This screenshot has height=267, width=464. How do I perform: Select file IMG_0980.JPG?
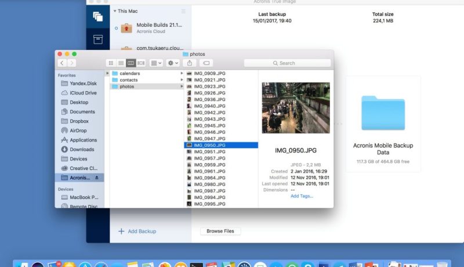(x=221, y=185)
